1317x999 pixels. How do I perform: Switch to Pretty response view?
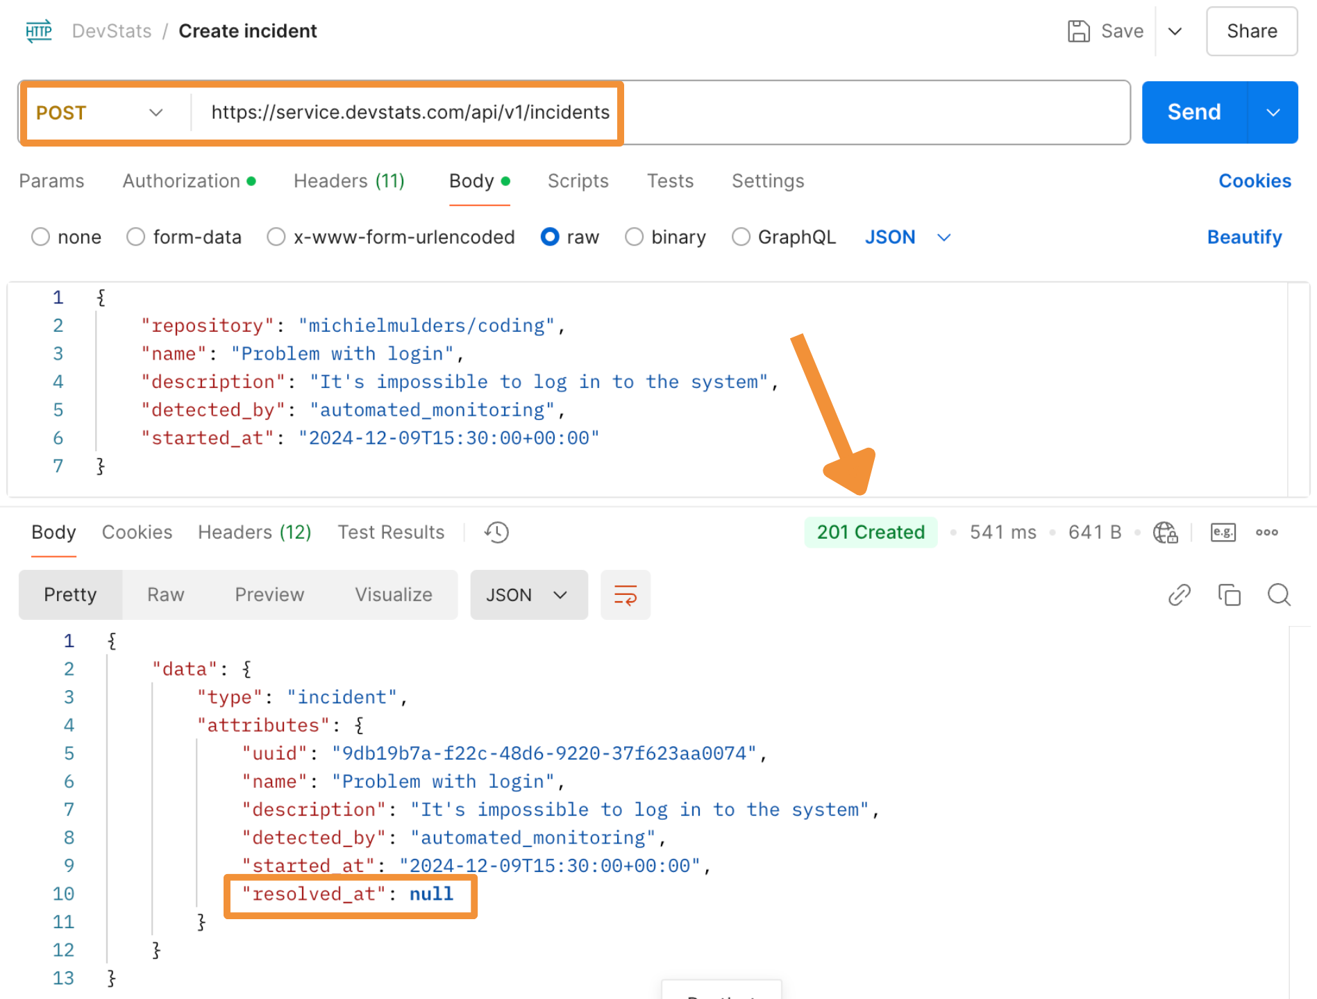[x=70, y=595]
